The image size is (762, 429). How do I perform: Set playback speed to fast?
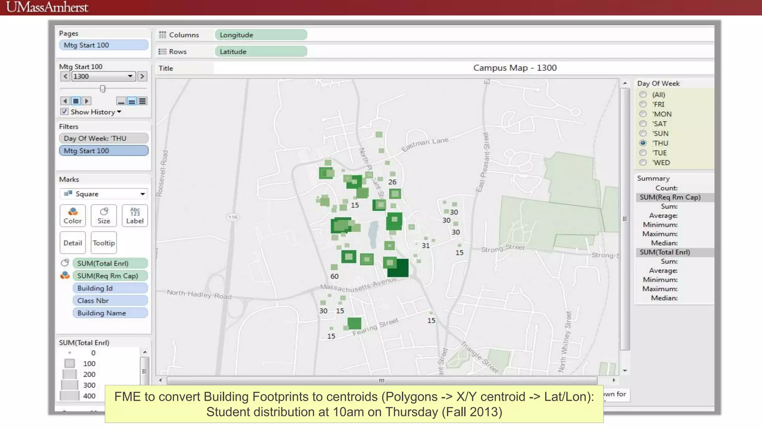coord(142,101)
